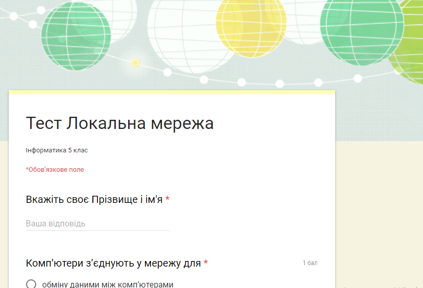This screenshot has width=423, height=288.
Task: Click the glowing yellow bulb on the string
Action: click(135, 63)
